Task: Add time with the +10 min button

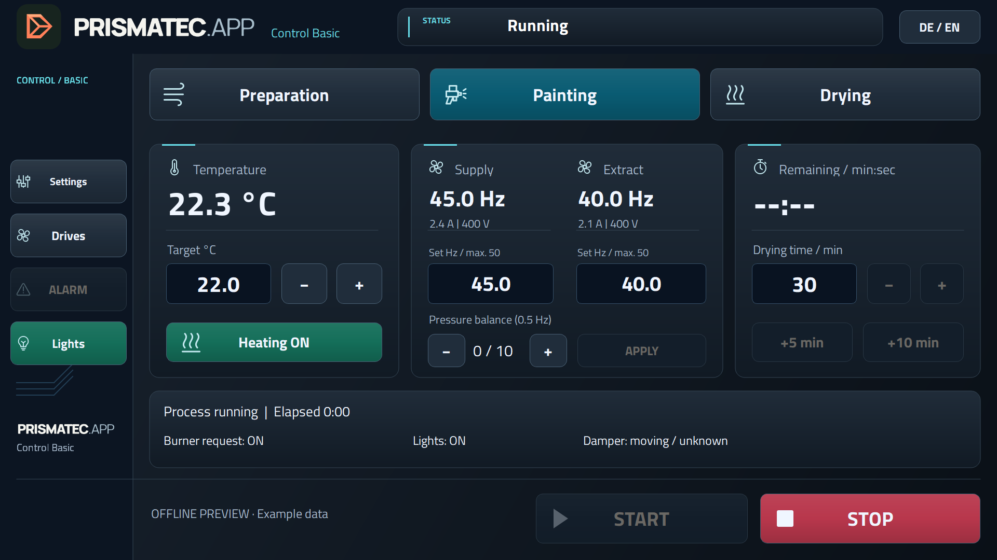Action: tap(913, 342)
